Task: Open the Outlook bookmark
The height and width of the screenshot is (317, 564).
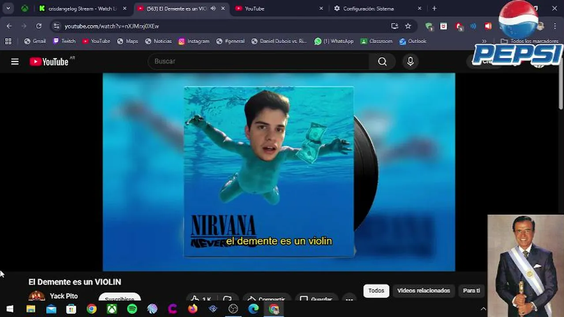Action: 413,41
